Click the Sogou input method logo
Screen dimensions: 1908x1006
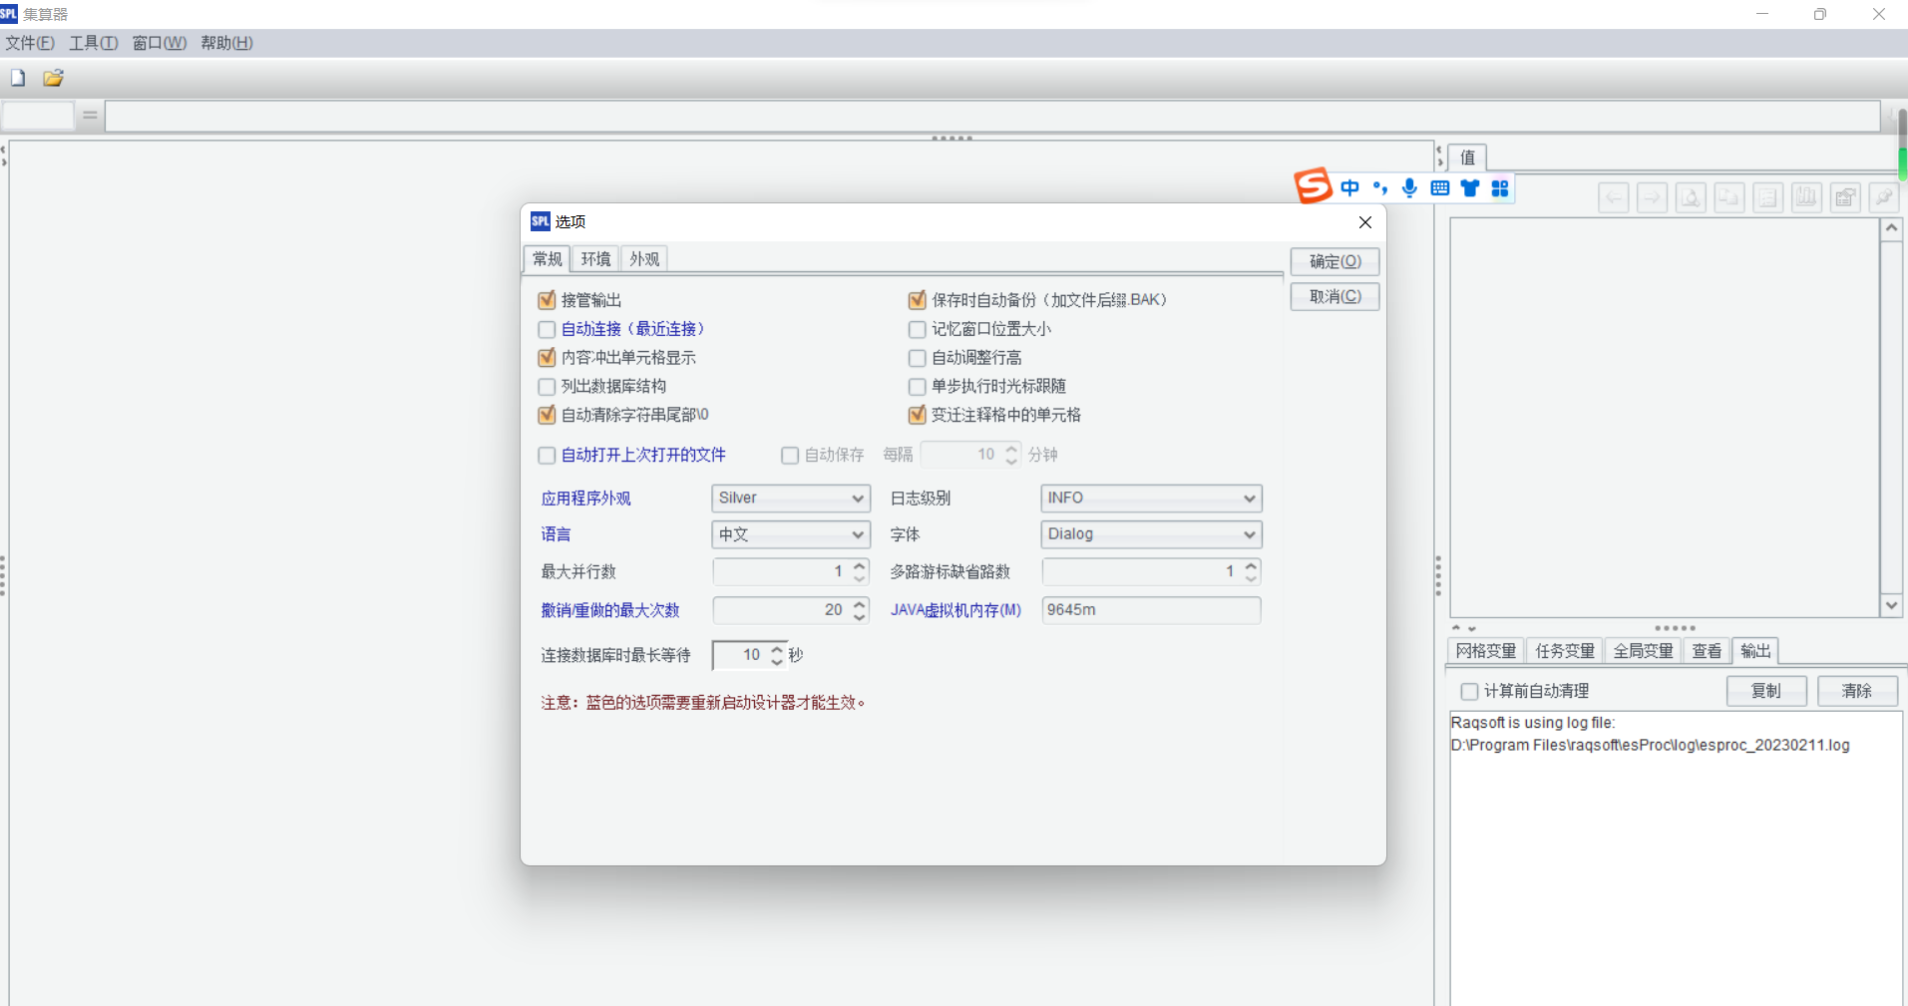[x=1313, y=185]
